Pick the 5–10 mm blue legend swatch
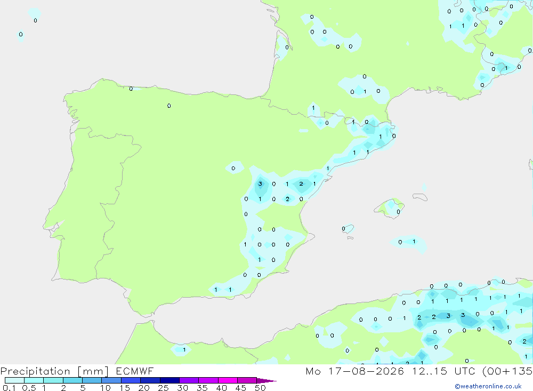533x391 pixels. pos(92,380)
